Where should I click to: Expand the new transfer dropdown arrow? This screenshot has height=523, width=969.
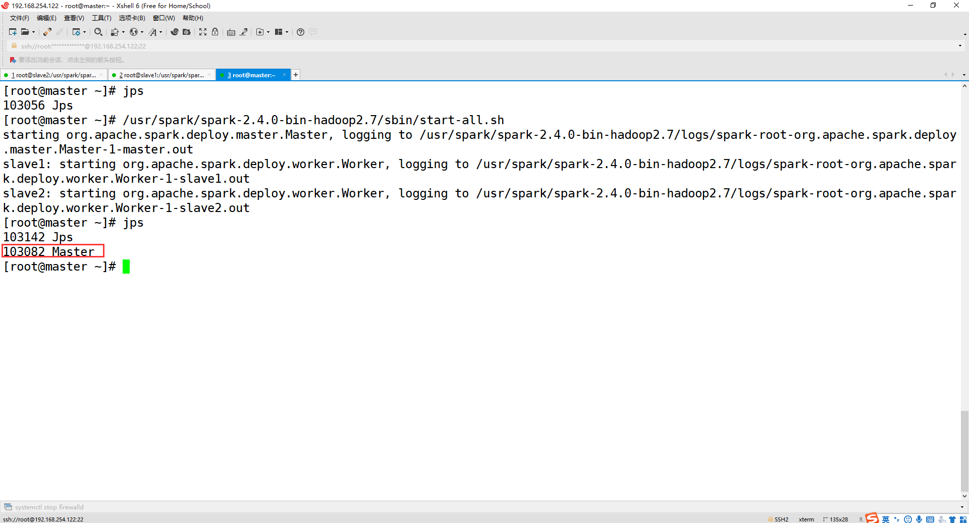268,32
